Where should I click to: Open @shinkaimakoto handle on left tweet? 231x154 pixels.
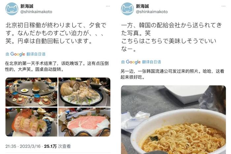click(x=36, y=12)
